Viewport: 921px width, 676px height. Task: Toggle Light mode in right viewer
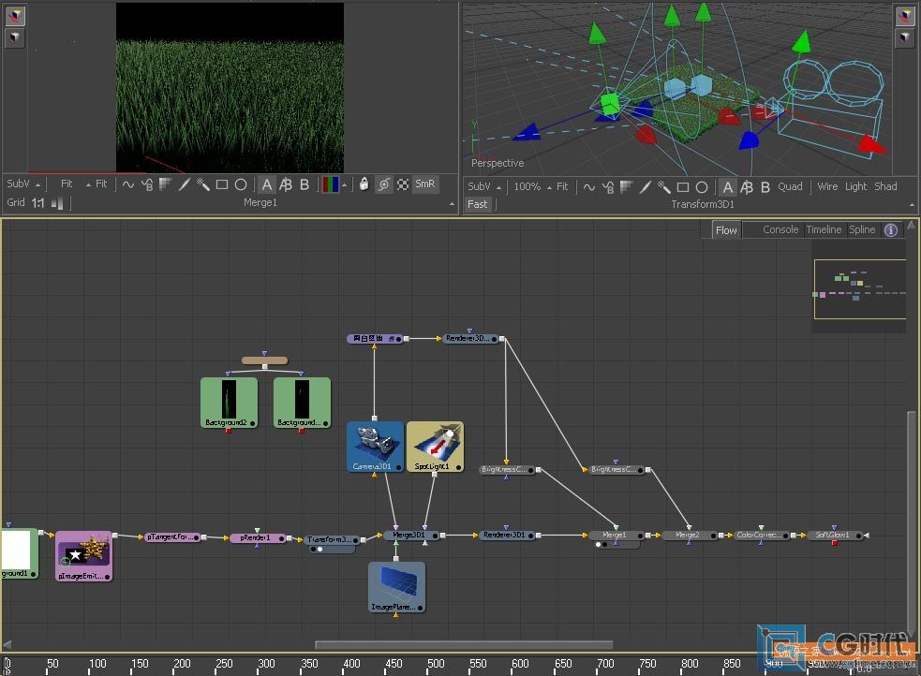855,186
